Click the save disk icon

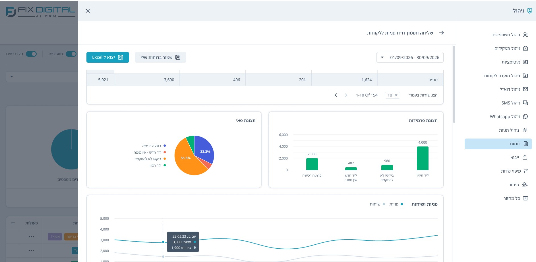click(x=178, y=57)
